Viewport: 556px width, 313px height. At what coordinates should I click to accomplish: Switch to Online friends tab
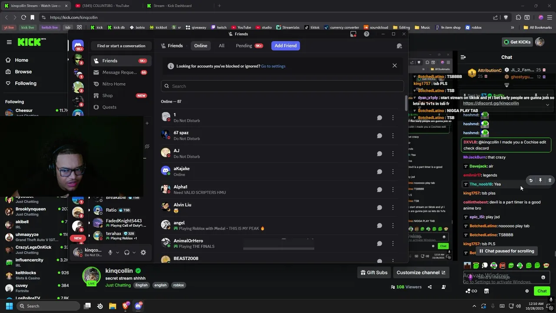coord(201,46)
